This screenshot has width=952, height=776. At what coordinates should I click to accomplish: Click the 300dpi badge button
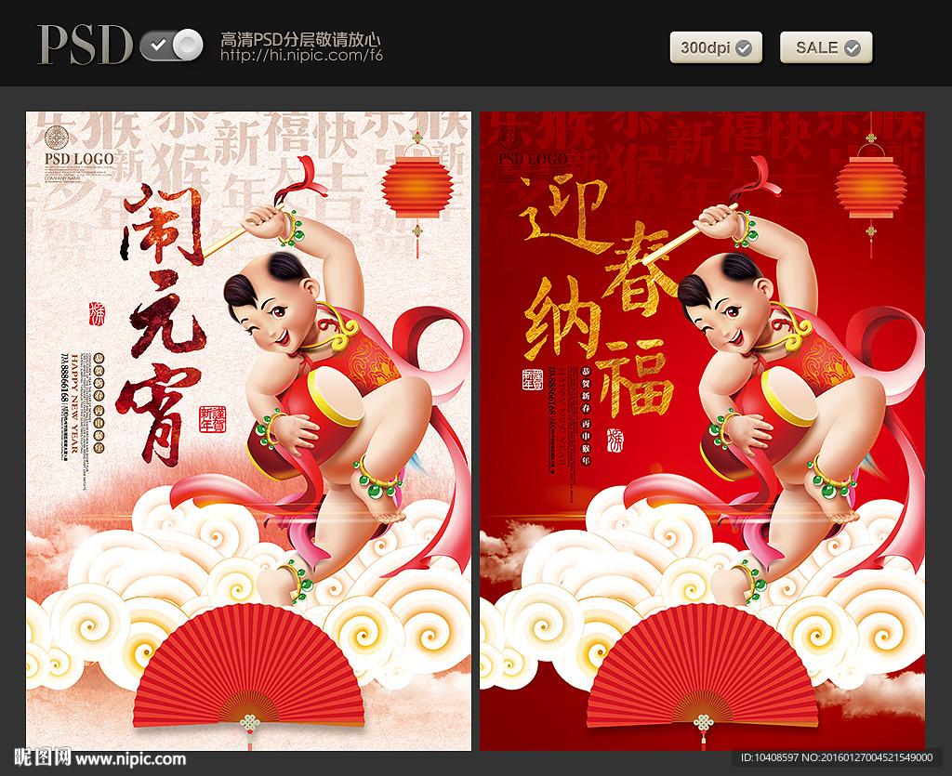coord(716,47)
